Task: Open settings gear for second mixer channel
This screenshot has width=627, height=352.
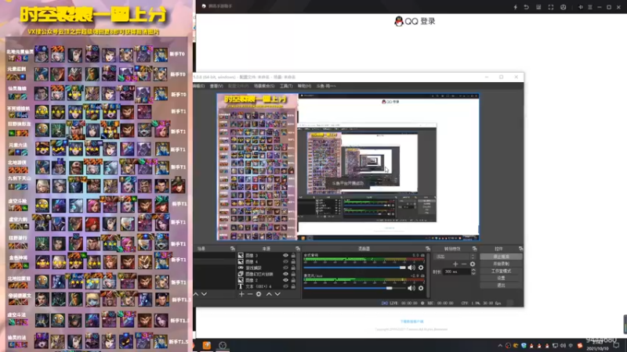Action: tap(421, 288)
